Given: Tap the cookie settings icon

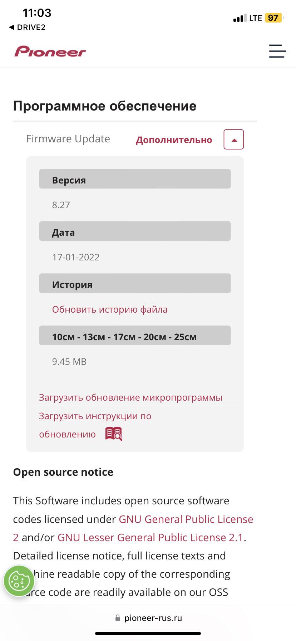Looking at the screenshot, I should (x=19, y=581).
